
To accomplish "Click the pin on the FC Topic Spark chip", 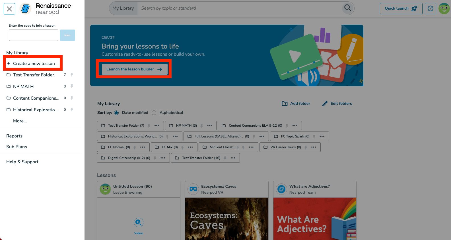I will [314, 136].
